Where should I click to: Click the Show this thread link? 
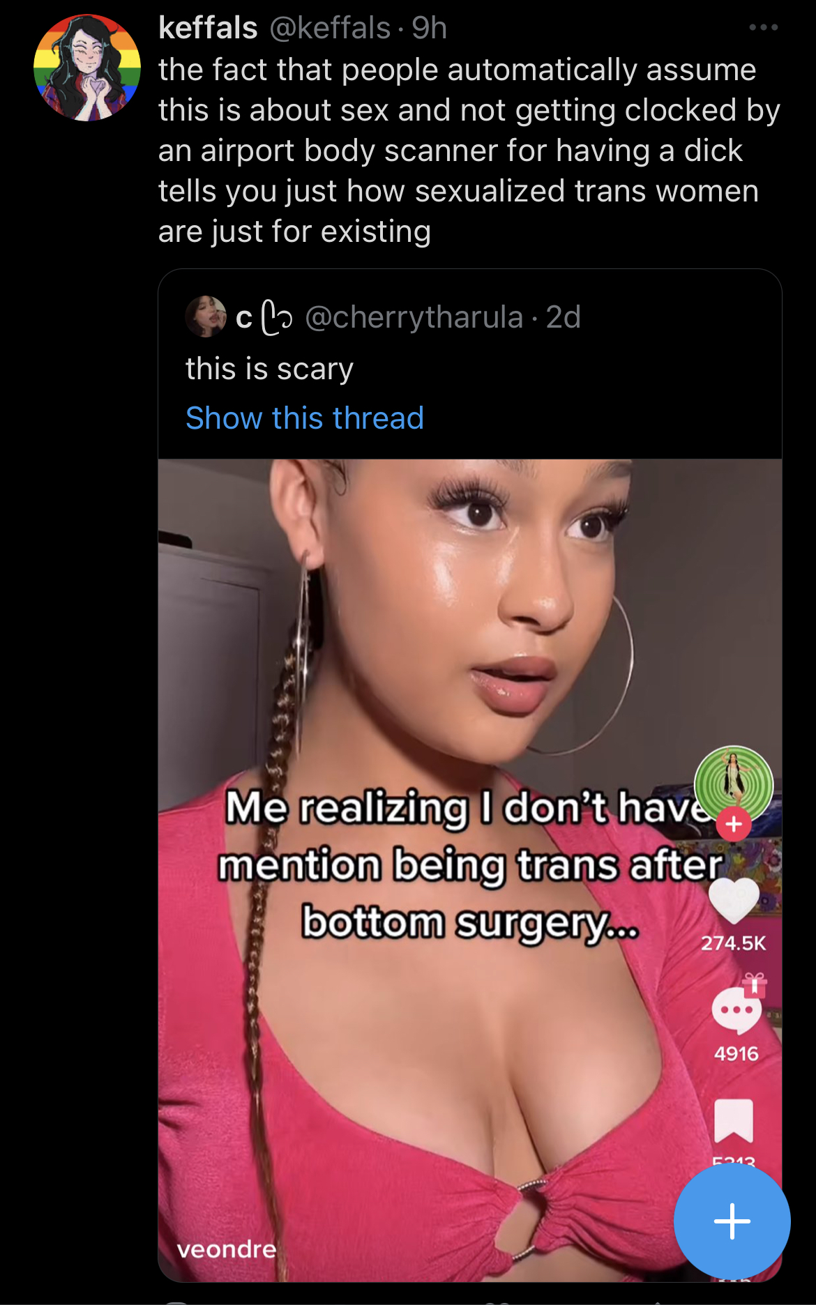click(x=305, y=418)
